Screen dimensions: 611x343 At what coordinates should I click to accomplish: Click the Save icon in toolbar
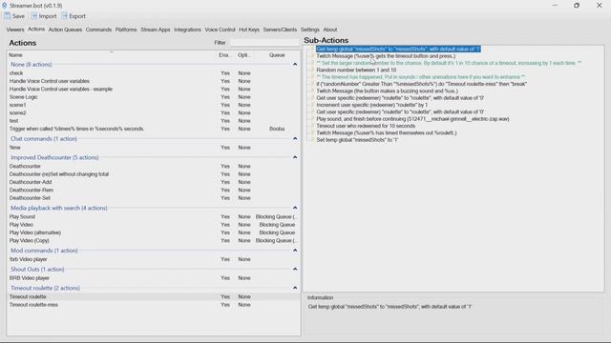click(x=8, y=16)
